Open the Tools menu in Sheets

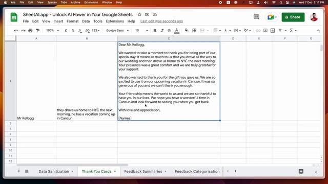click(98, 21)
